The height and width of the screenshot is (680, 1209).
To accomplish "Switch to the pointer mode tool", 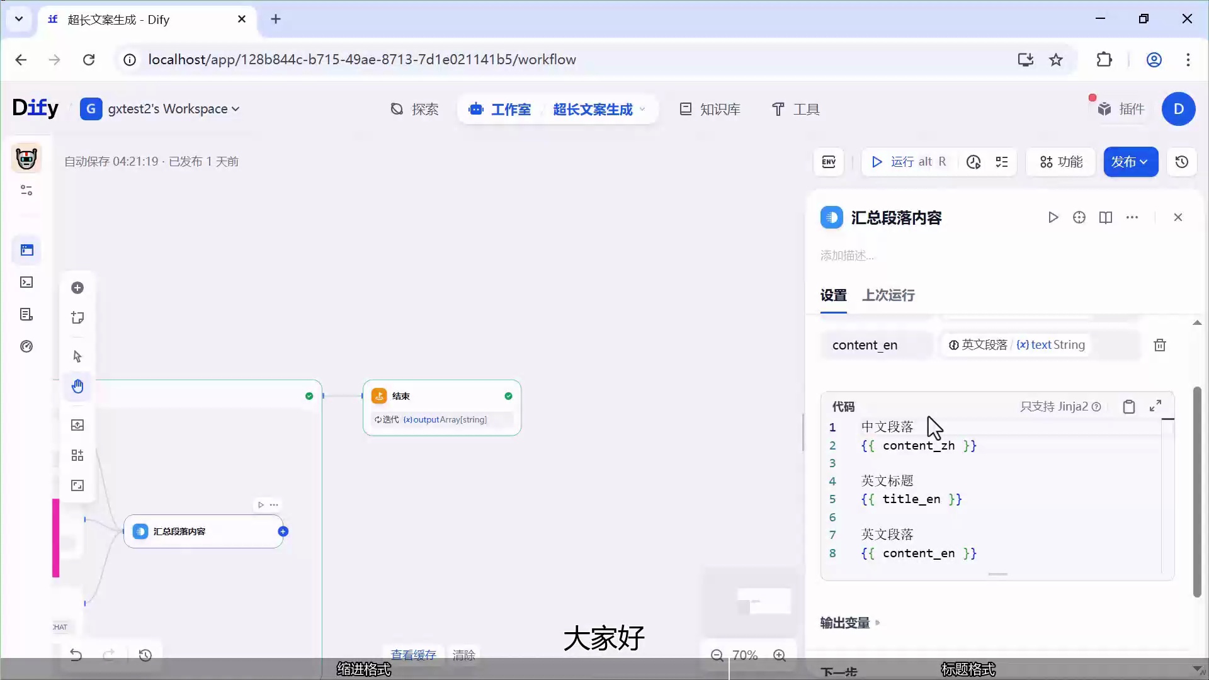I will coord(77,356).
